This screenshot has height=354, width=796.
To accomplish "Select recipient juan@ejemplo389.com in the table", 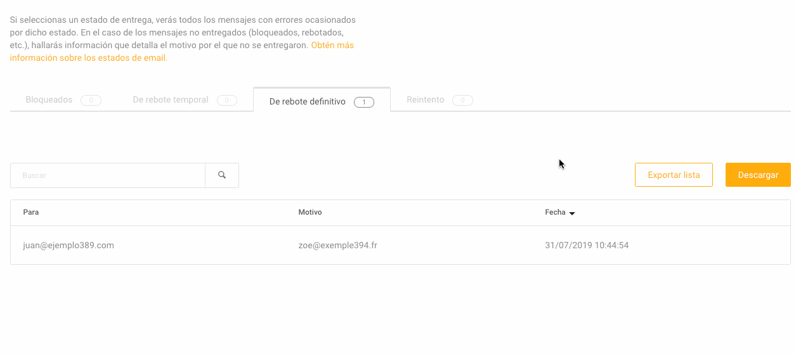I will pyautogui.click(x=69, y=245).
